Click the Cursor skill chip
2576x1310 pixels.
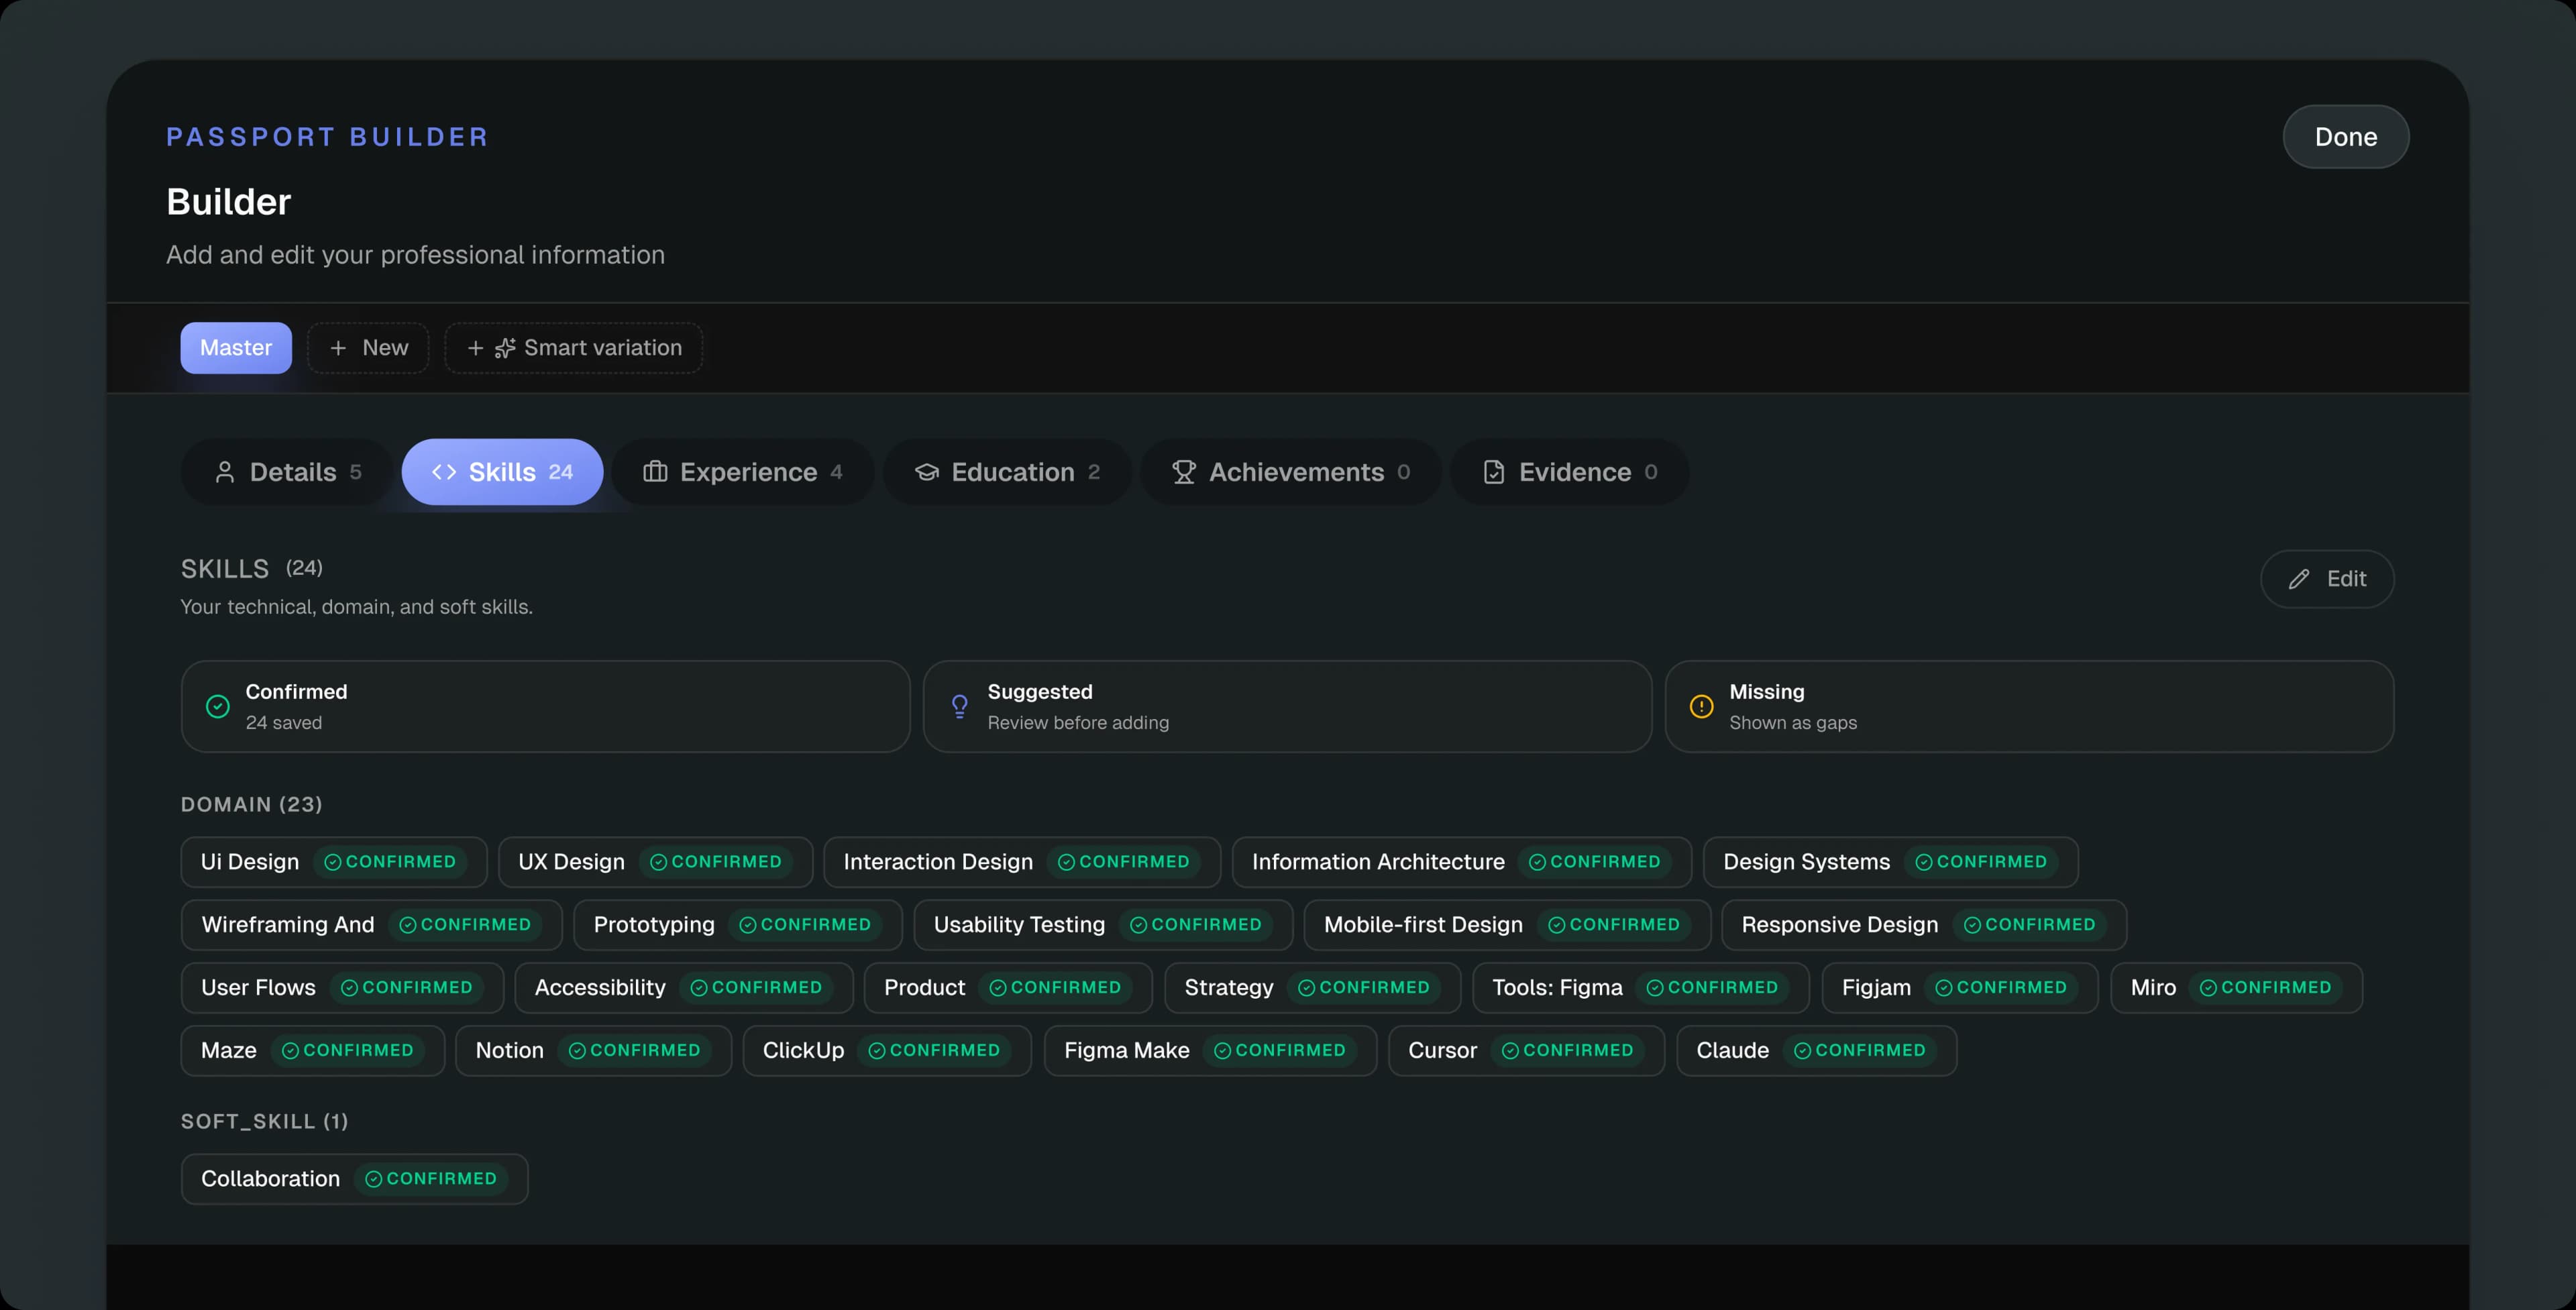pos(1527,1051)
